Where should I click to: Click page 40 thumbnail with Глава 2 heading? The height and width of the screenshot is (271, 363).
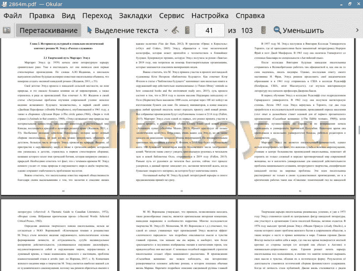pos(59,117)
